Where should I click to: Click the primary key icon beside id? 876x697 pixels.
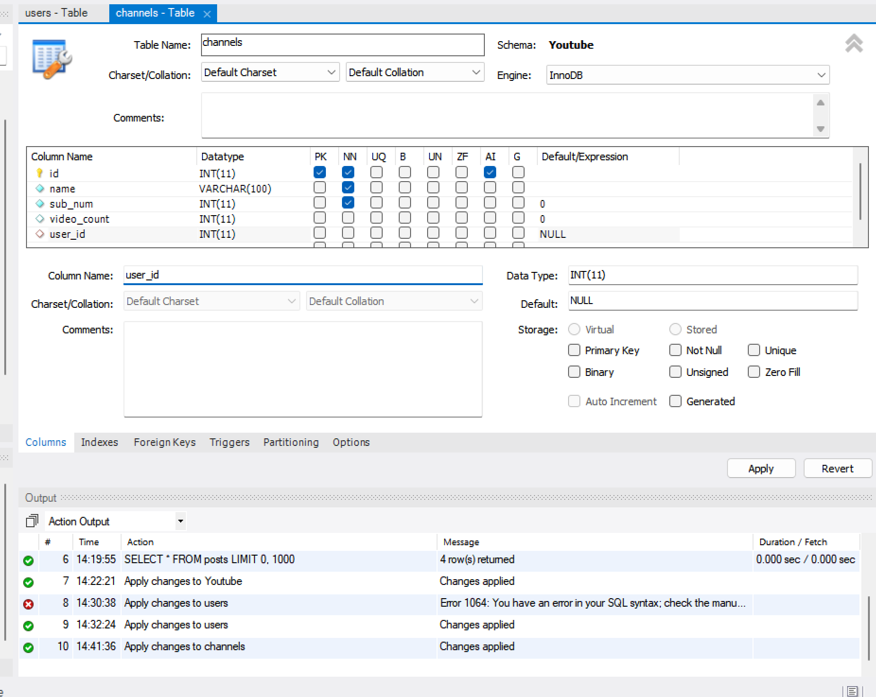pos(40,173)
